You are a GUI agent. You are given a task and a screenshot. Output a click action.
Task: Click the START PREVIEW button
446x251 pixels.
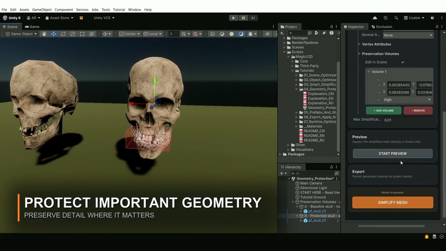coord(393,154)
